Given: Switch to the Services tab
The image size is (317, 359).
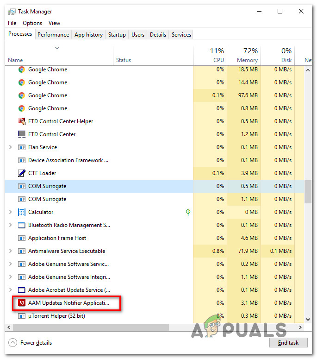Looking at the screenshot, I should click(x=181, y=35).
